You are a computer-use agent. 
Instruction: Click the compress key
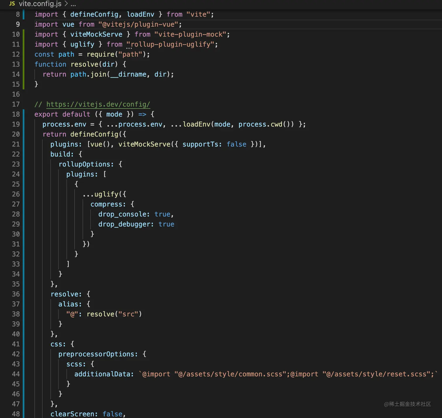(x=106, y=204)
